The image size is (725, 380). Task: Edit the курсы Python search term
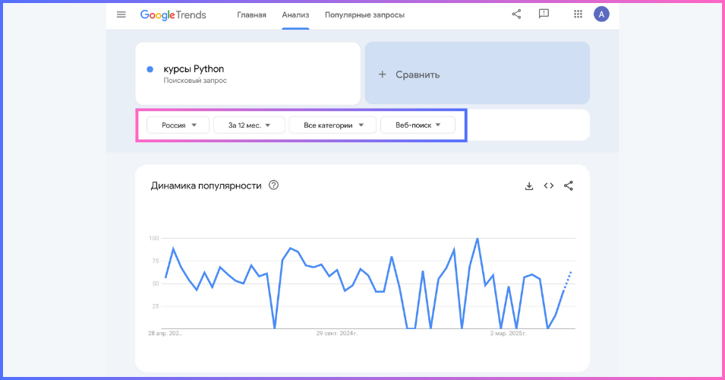click(x=194, y=69)
